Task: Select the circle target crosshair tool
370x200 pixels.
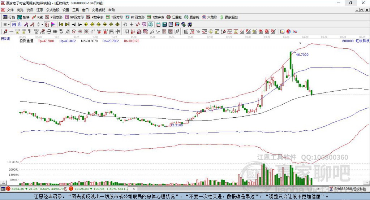Action: 74,32
